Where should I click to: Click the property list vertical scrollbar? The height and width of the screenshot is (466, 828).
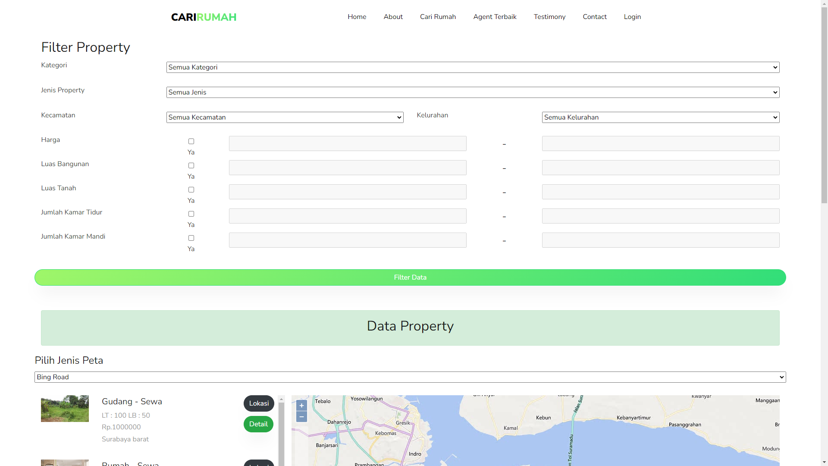point(282,431)
